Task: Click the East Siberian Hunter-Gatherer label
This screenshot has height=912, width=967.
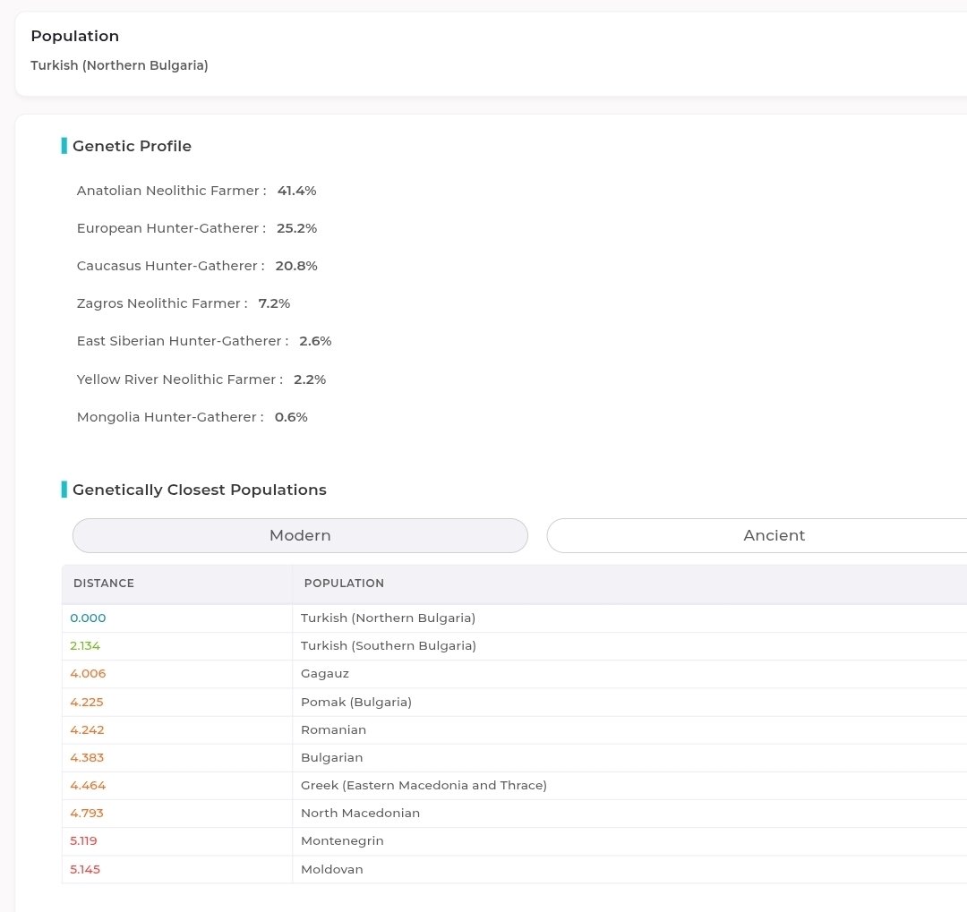Action: pos(183,341)
